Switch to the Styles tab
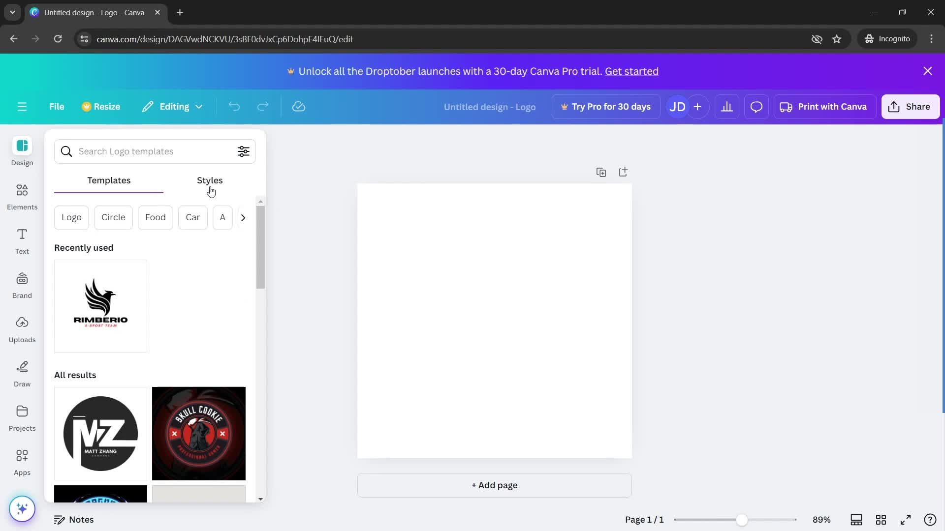This screenshot has width=945, height=531. pyautogui.click(x=210, y=180)
